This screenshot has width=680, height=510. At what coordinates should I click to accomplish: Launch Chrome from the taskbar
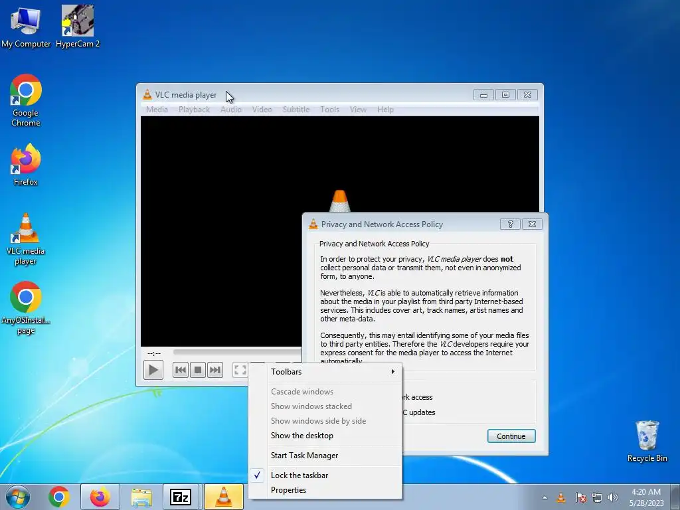tap(59, 497)
